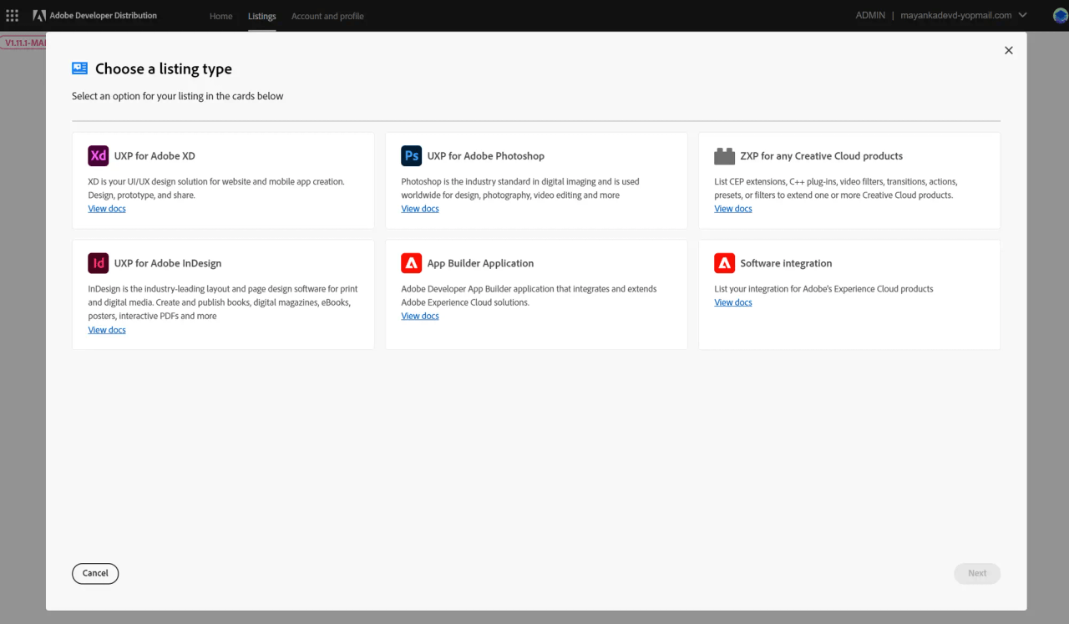Screen dimensions: 1069x624
Task: Click the Photoshop Ps icon
Action: 412,156
